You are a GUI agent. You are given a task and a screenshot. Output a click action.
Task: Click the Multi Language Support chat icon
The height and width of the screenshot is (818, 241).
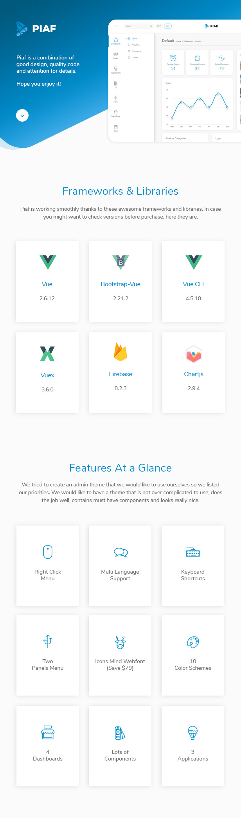(x=120, y=553)
